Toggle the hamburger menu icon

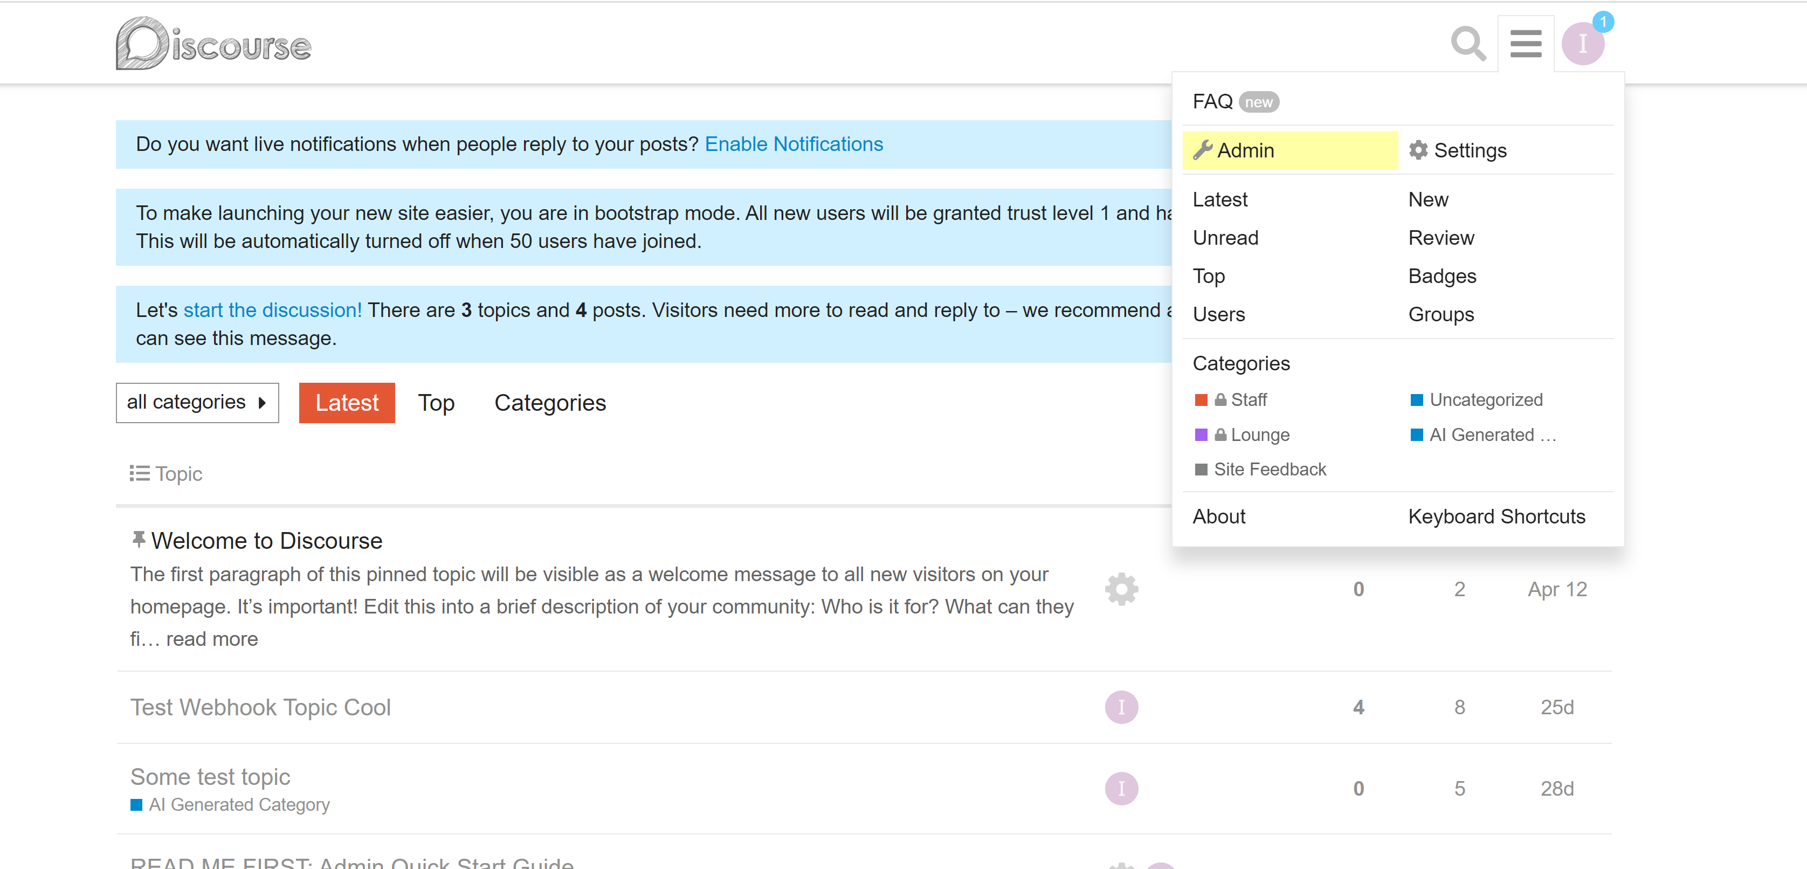click(x=1526, y=44)
